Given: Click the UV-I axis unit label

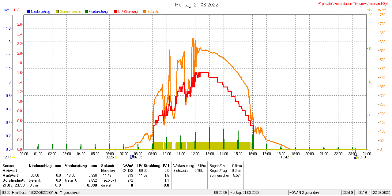Looking at the screenshot, I should [17, 10].
